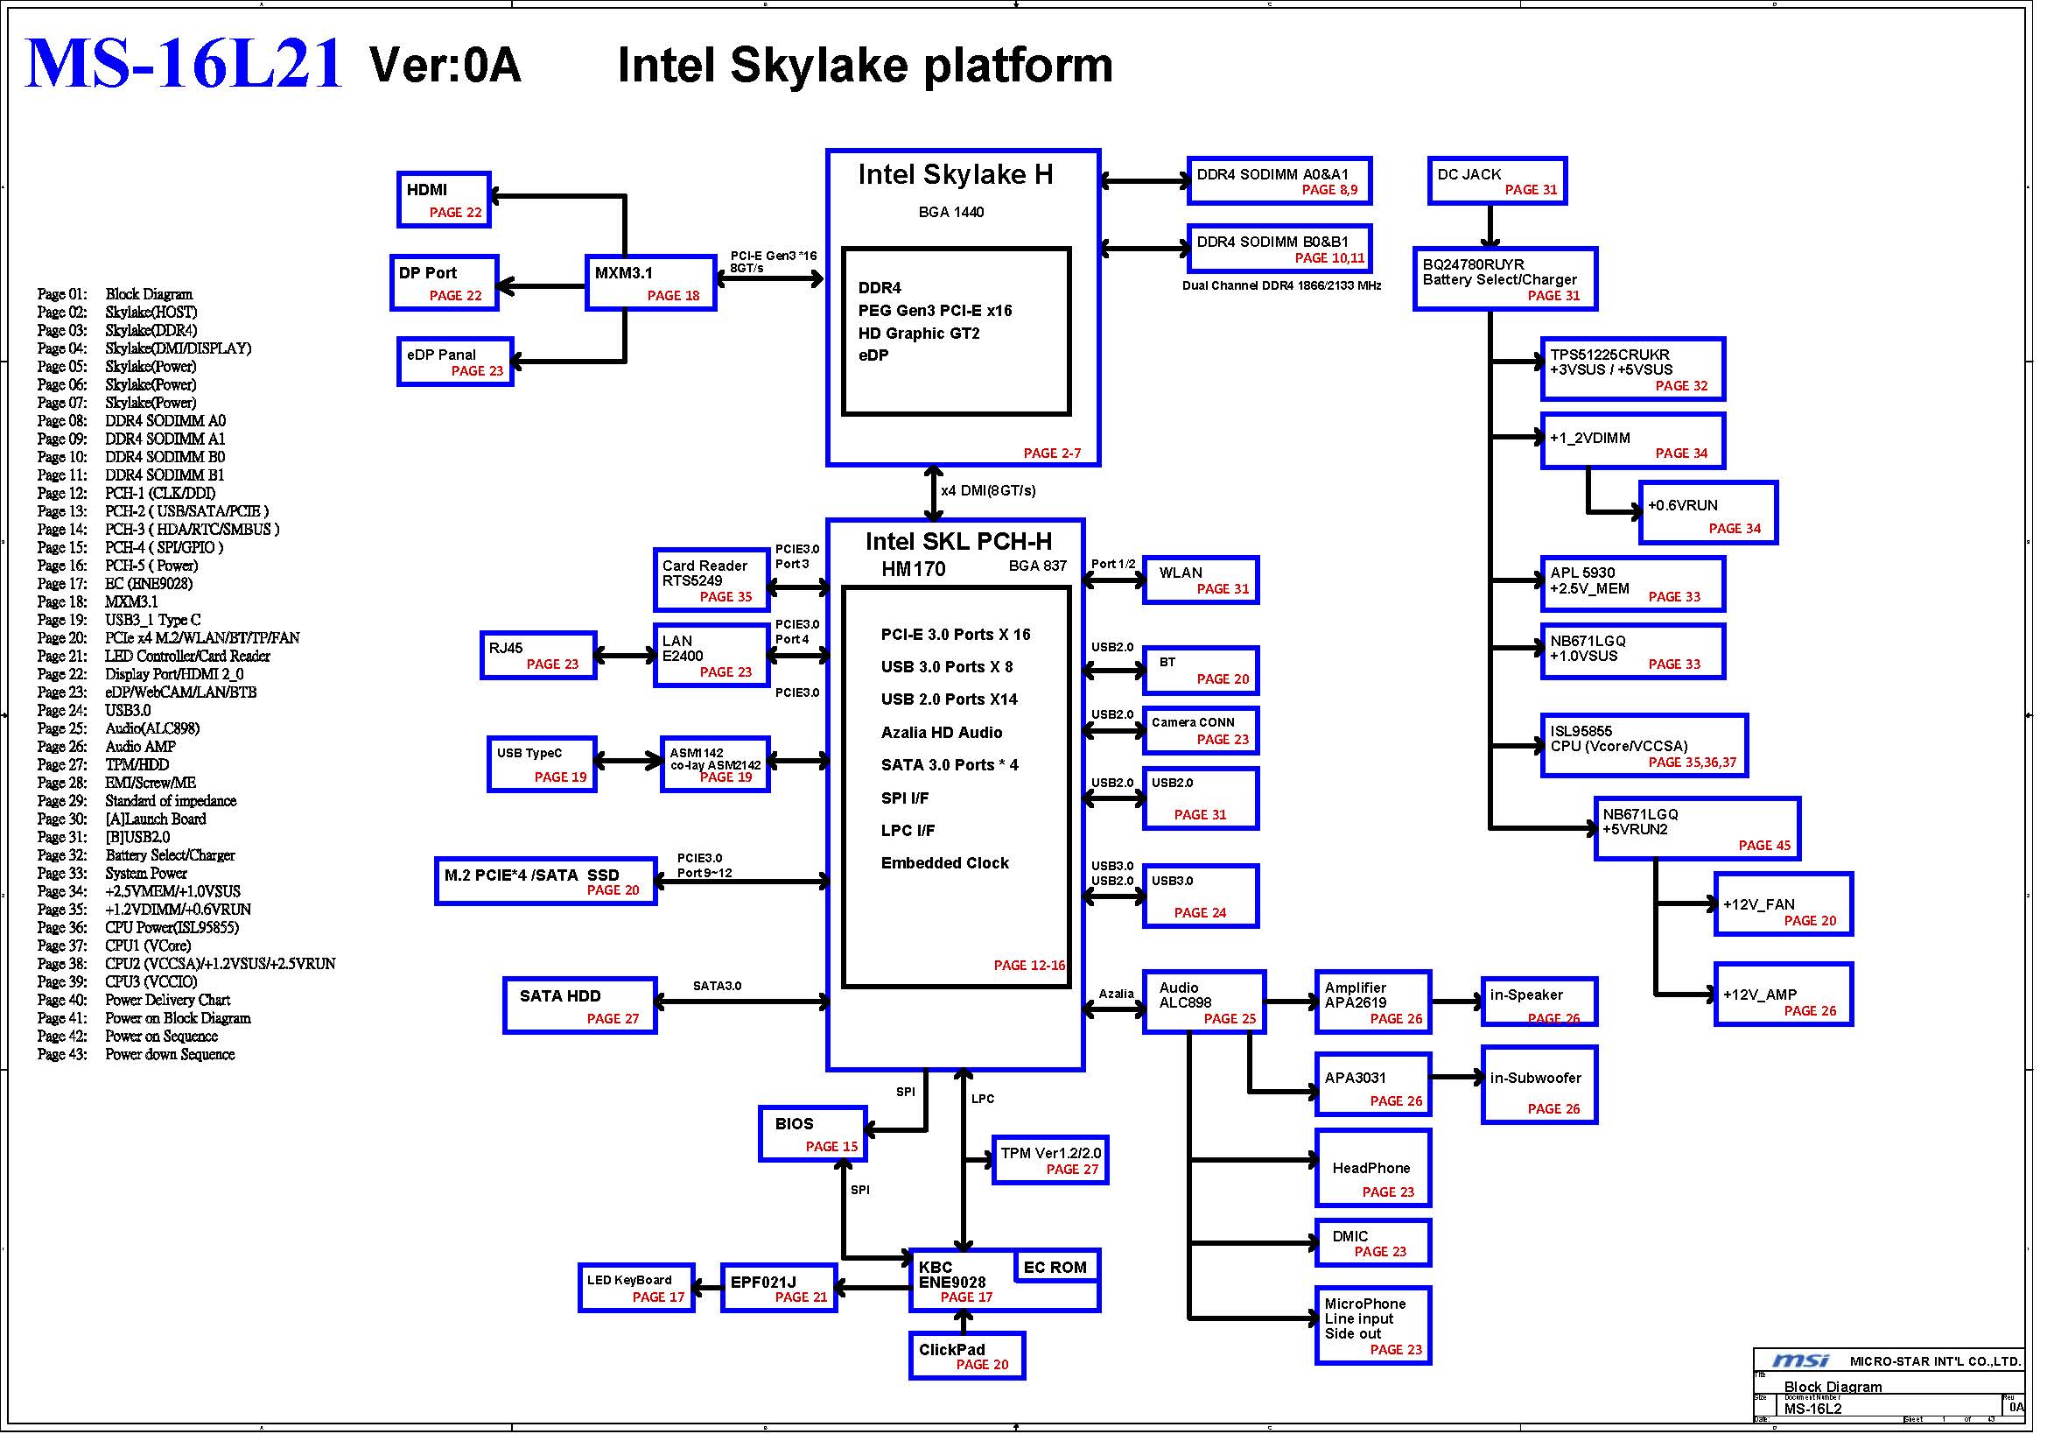The width and height of the screenshot is (2047, 1434).
Task: Select the EPF021J block
Action: [779, 1289]
